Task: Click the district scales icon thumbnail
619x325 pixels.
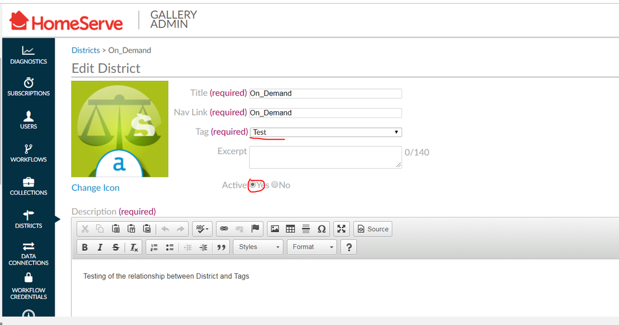Action: point(120,129)
